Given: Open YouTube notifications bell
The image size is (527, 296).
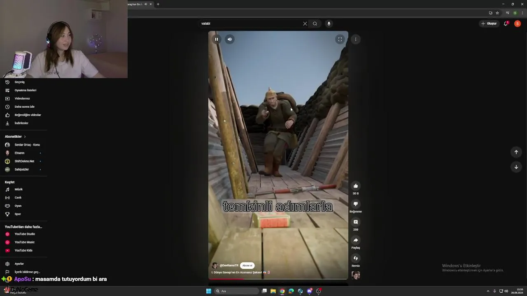Looking at the screenshot, I should click(x=506, y=23).
